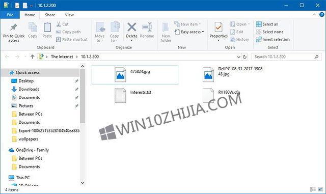Screen dimensions: 326x194
Task: Click navigation pane scroll down arrow
Action: (x=83, y=183)
